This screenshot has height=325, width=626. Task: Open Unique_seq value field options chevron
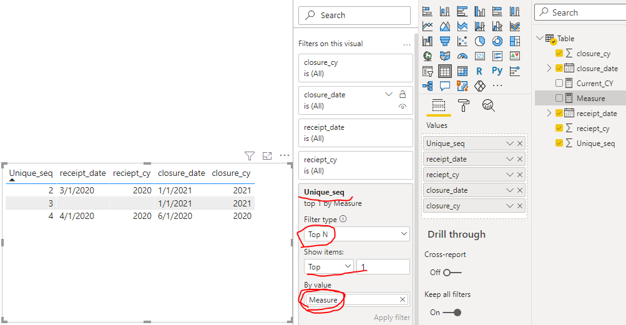509,143
